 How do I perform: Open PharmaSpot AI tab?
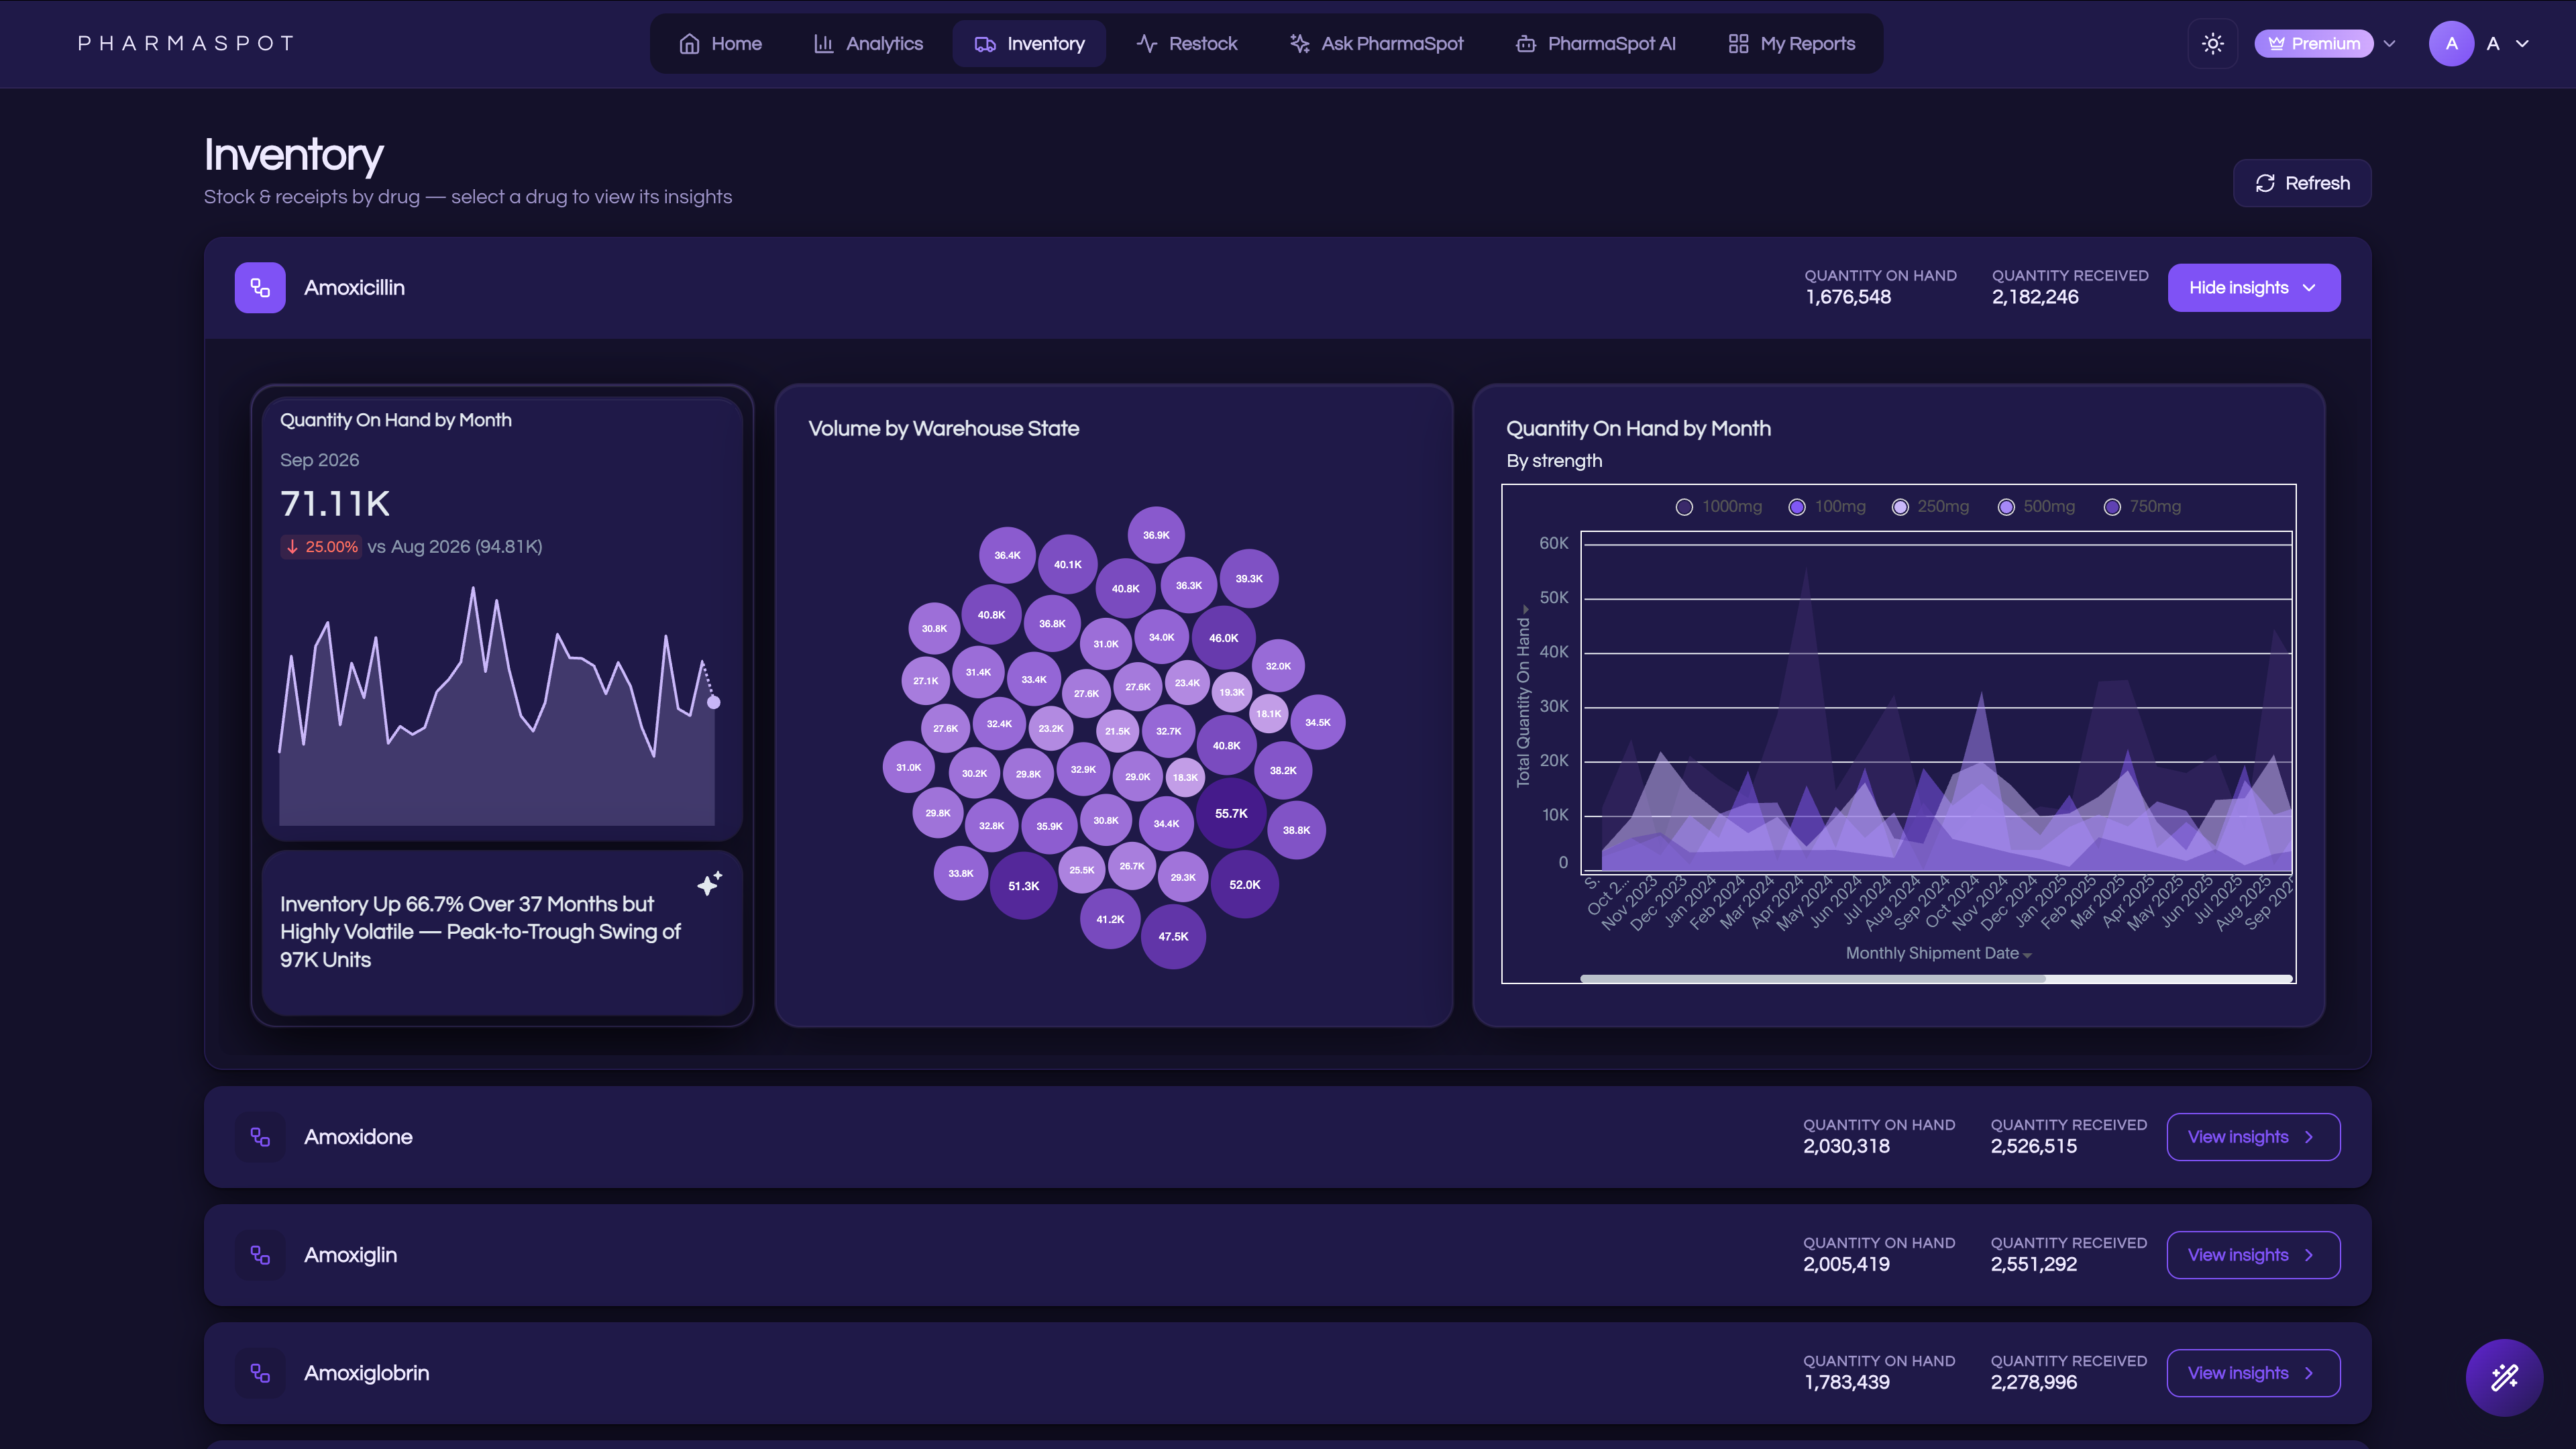pyautogui.click(x=1596, y=43)
